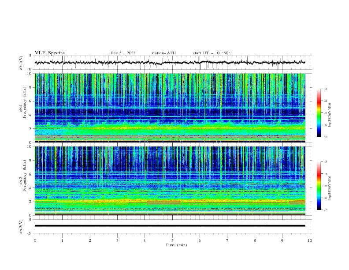Click the time axis tick label '5'

pos(172,240)
